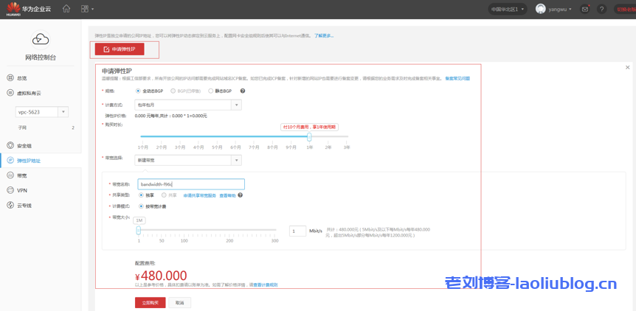Open the service list grid icon

(85, 9)
